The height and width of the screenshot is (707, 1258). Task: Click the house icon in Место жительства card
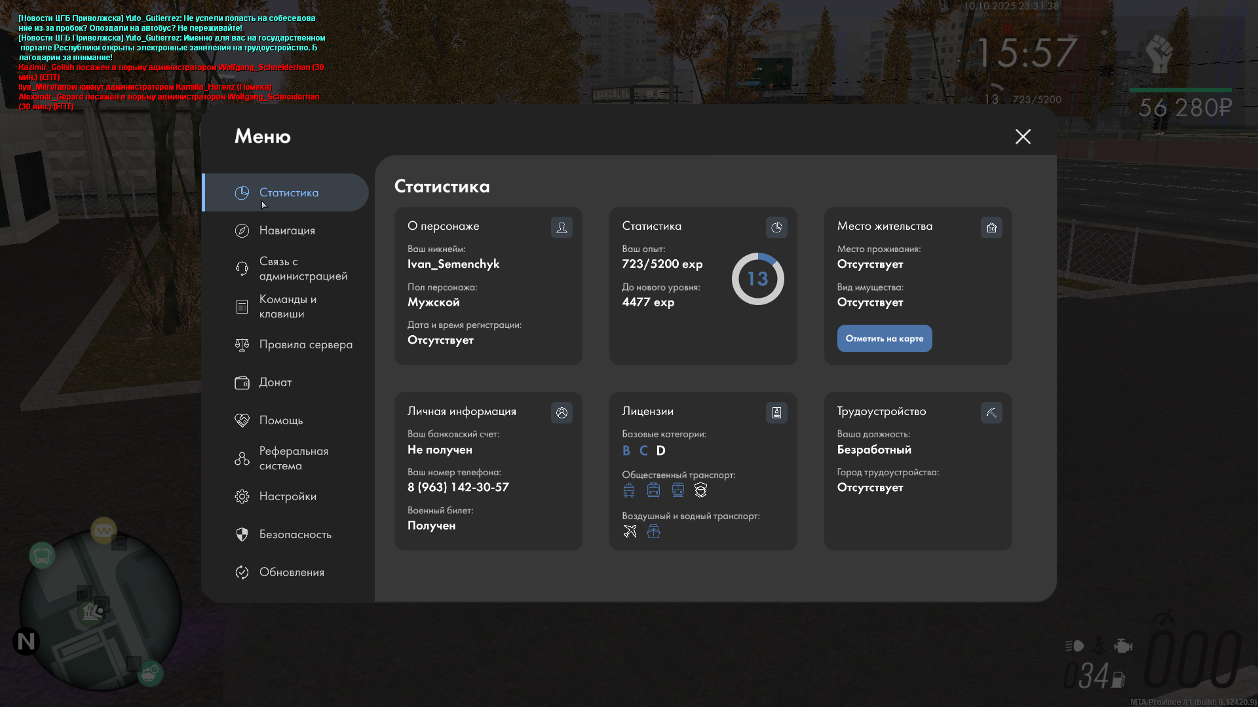click(x=991, y=227)
